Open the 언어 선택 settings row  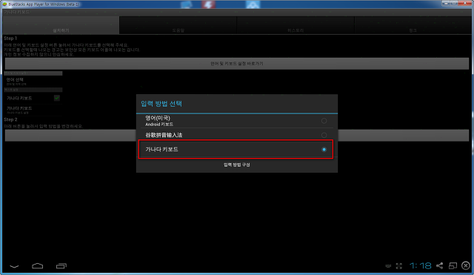[33, 81]
